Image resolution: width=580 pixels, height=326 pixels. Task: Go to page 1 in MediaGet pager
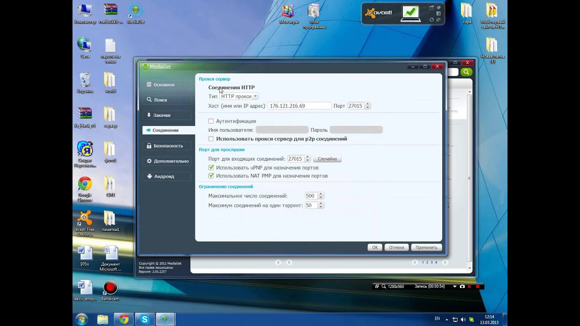coord(423,262)
